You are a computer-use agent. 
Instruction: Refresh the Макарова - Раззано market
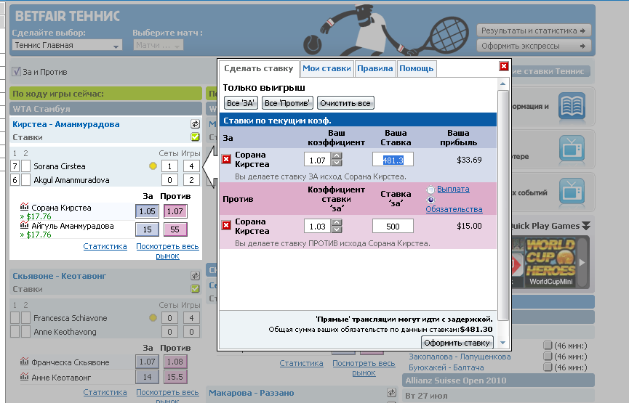click(x=391, y=393)
